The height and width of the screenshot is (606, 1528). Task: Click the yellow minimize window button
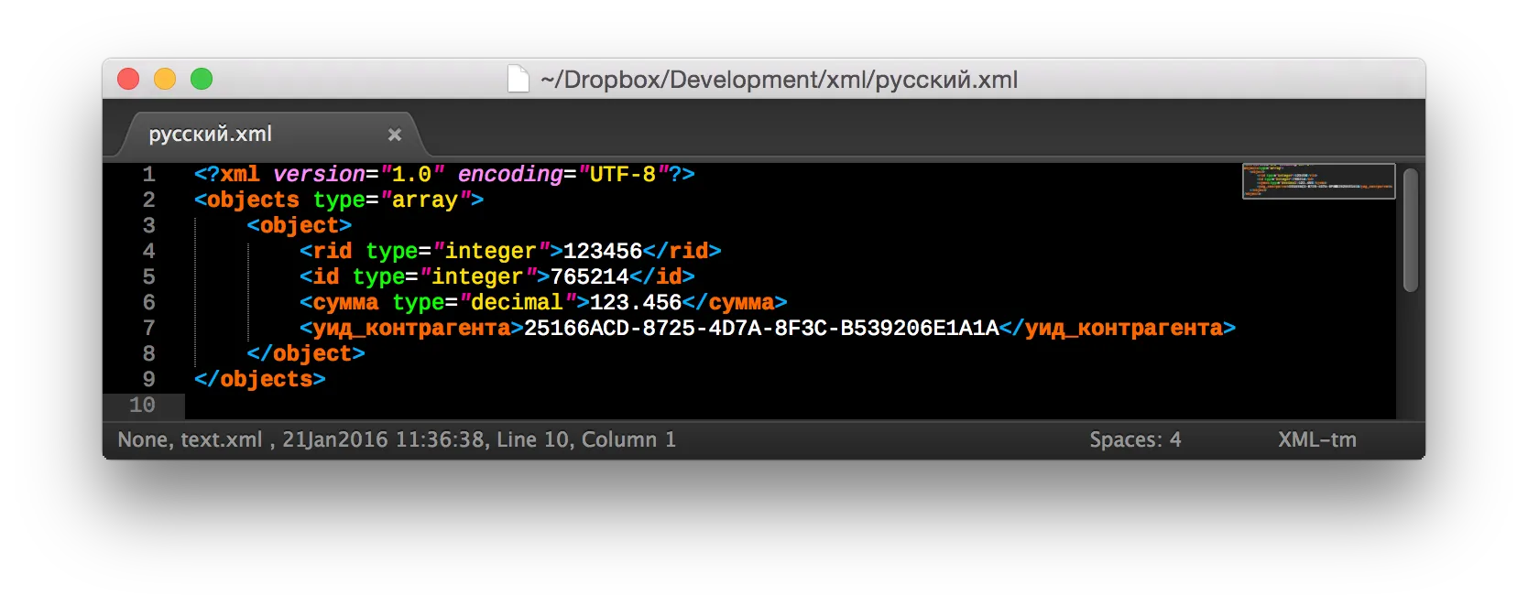[x=165, y=80]
